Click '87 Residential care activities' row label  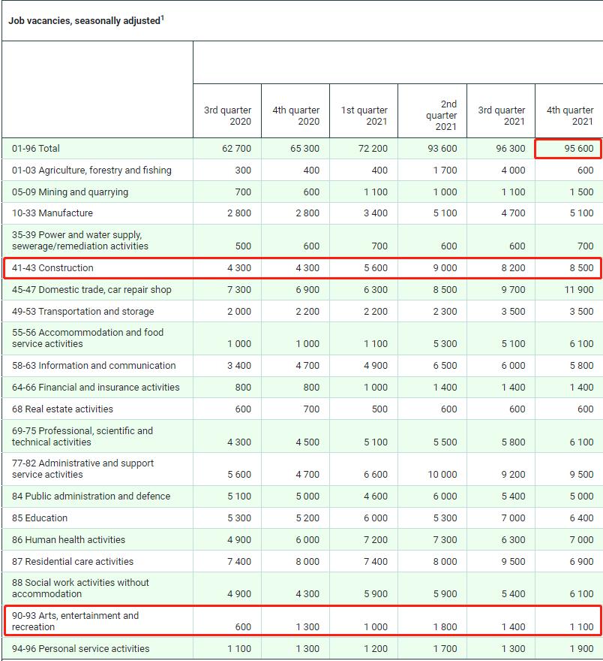tap(73, 562)
